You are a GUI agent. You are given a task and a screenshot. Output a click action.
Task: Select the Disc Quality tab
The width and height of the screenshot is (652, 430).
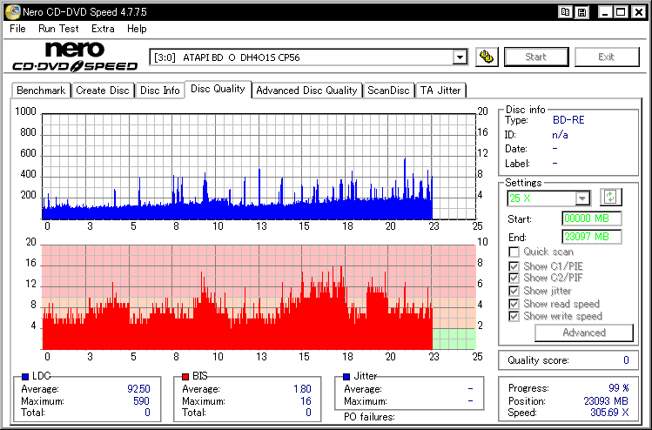(218, 89)
